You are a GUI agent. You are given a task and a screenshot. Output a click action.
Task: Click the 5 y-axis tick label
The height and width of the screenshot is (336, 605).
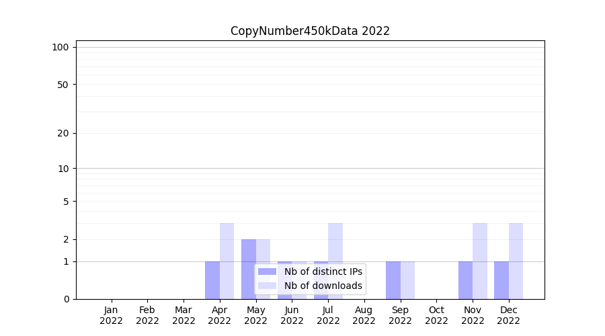point(66,202)
